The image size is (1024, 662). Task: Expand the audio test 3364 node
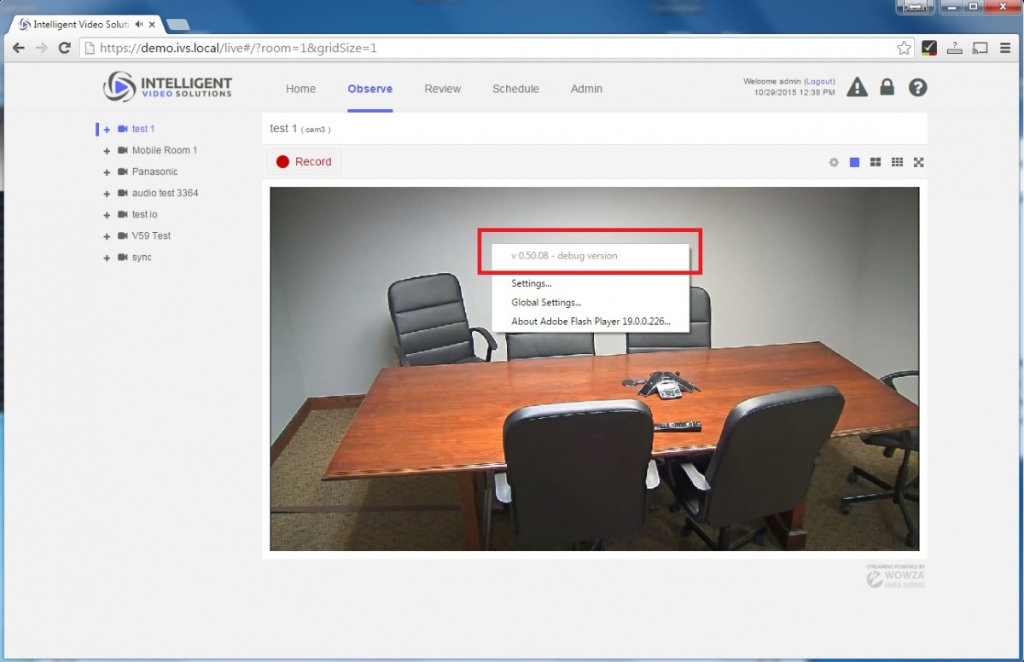(x=107, y=194)
